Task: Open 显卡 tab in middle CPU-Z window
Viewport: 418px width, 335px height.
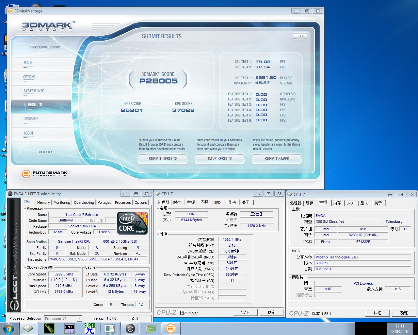Action: click(232, 203)
